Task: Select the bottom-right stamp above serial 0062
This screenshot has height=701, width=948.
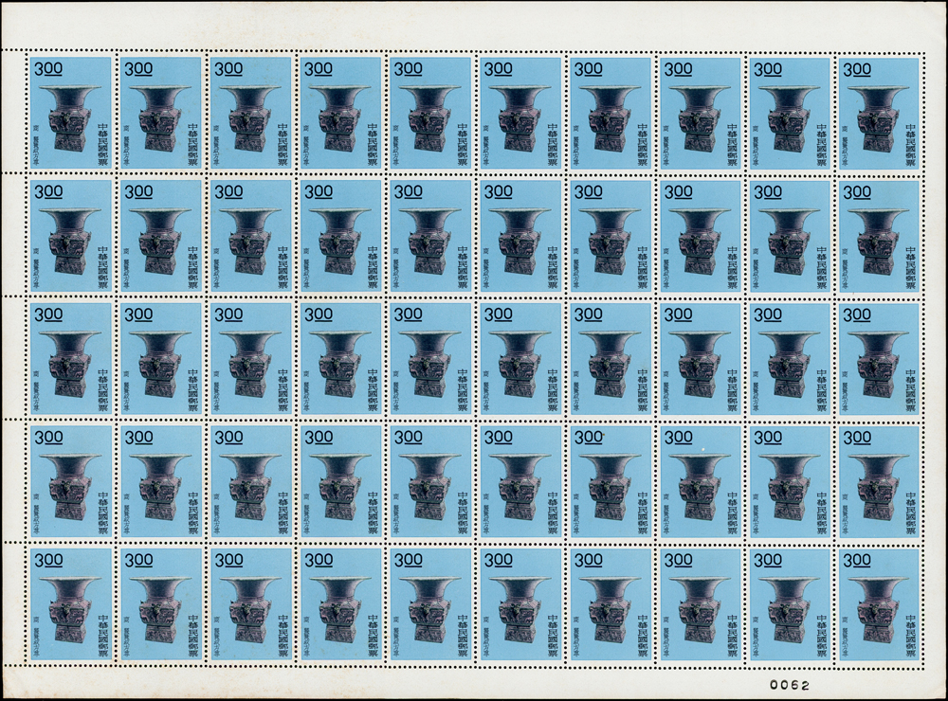Action: click(x=880, y=603)
